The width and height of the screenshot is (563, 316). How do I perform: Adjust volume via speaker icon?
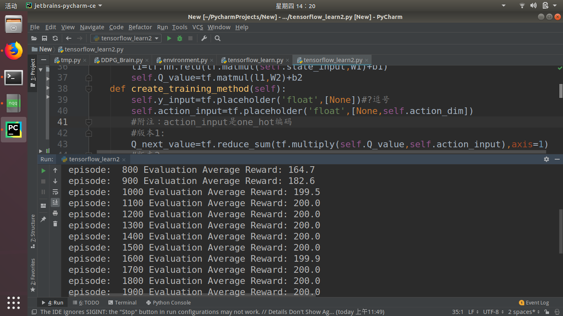pyautogui.click(x=533, y=6)
